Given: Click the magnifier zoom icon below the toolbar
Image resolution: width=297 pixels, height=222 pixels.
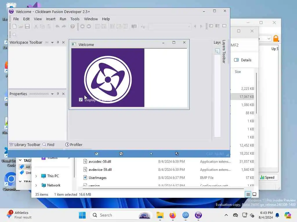Looking at the screenshot, I should [x=15, y=35].
